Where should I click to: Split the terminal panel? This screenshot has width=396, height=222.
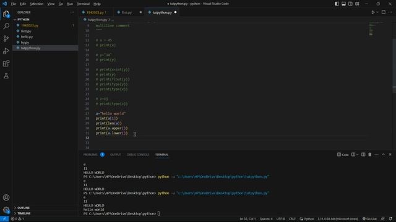pyautogui.click(x=363, y=155)
